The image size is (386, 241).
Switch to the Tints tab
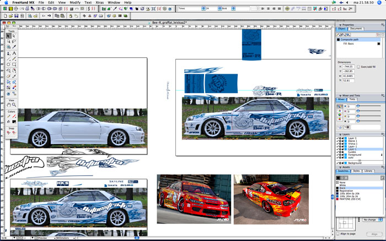pos(352,99)
